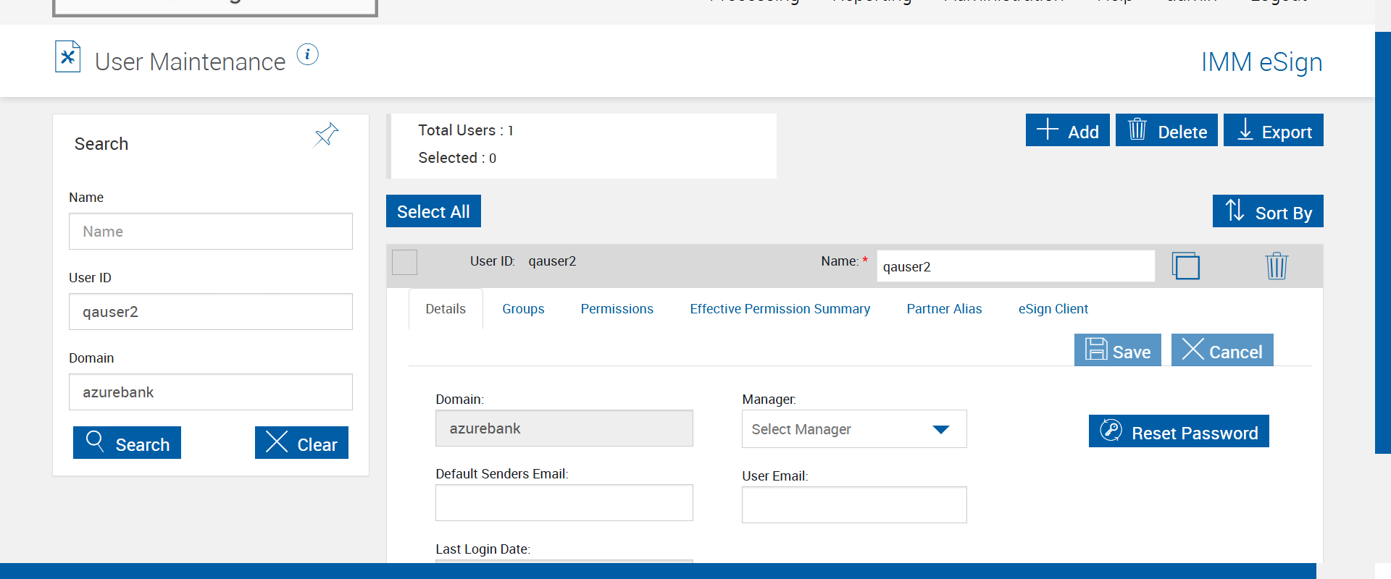1391x579 pixels.
Task: Click the Delete button with trash icon
Action: tap(1166, 130)
